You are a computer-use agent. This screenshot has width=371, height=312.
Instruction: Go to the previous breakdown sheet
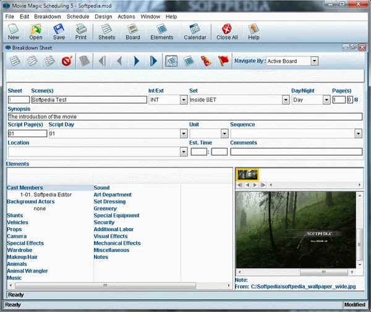point(119,61)
